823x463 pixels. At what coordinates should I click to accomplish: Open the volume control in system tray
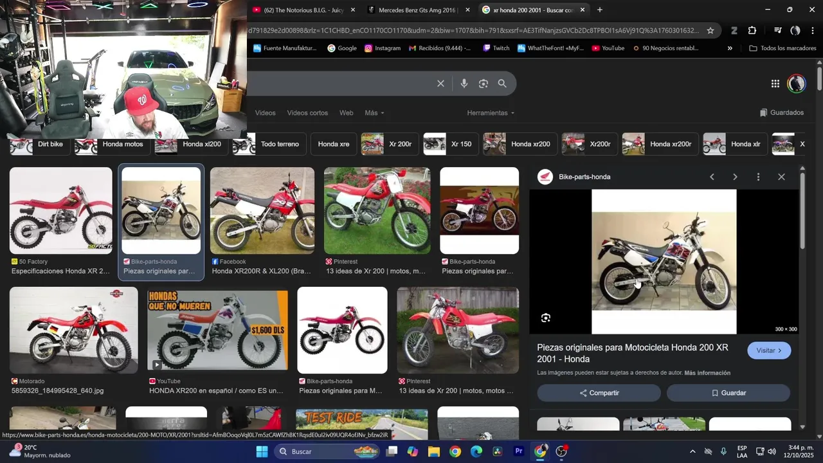click(772, 451)
